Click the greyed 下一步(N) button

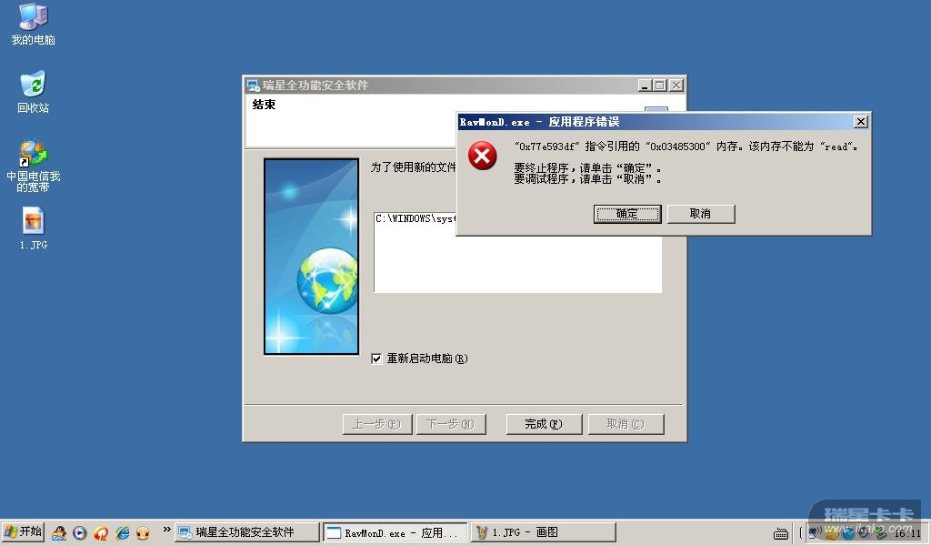pos(451,424)
